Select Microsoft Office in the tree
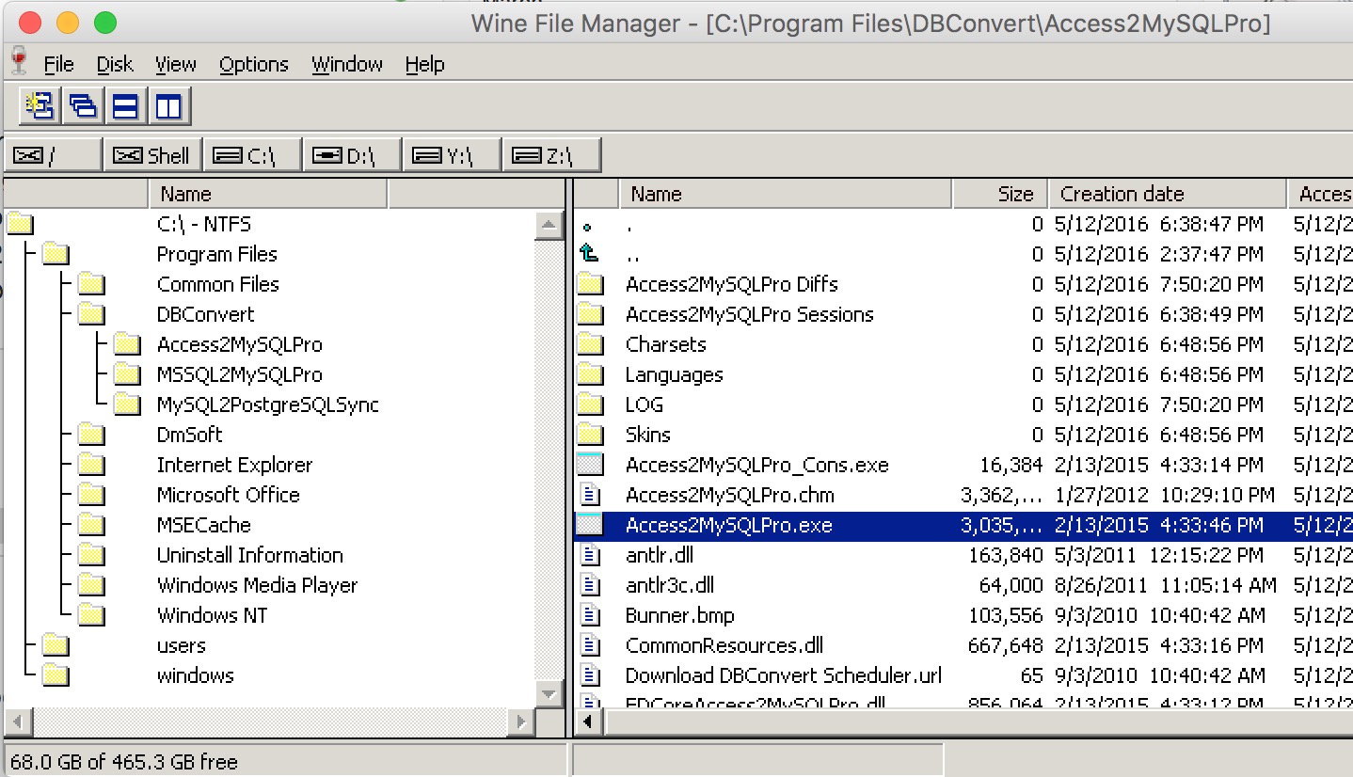 pos(229,495)
